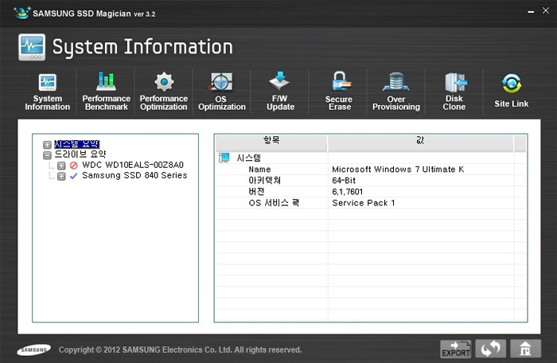Expand the highlighted 시스템 tree node
This screenshot has width=557, height=363.
pos(47,145)
